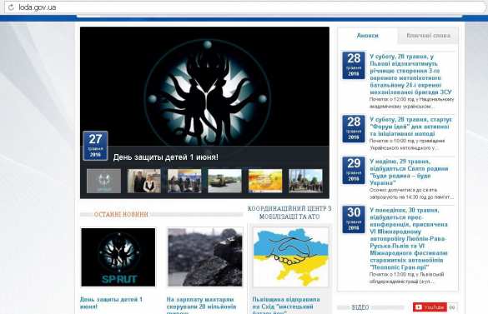Image resolution: width=488 pixels, height=314 pixels.
Task: Switch to the Ключові слова tab
Action: pyautogui.click(x=428, y=36)
